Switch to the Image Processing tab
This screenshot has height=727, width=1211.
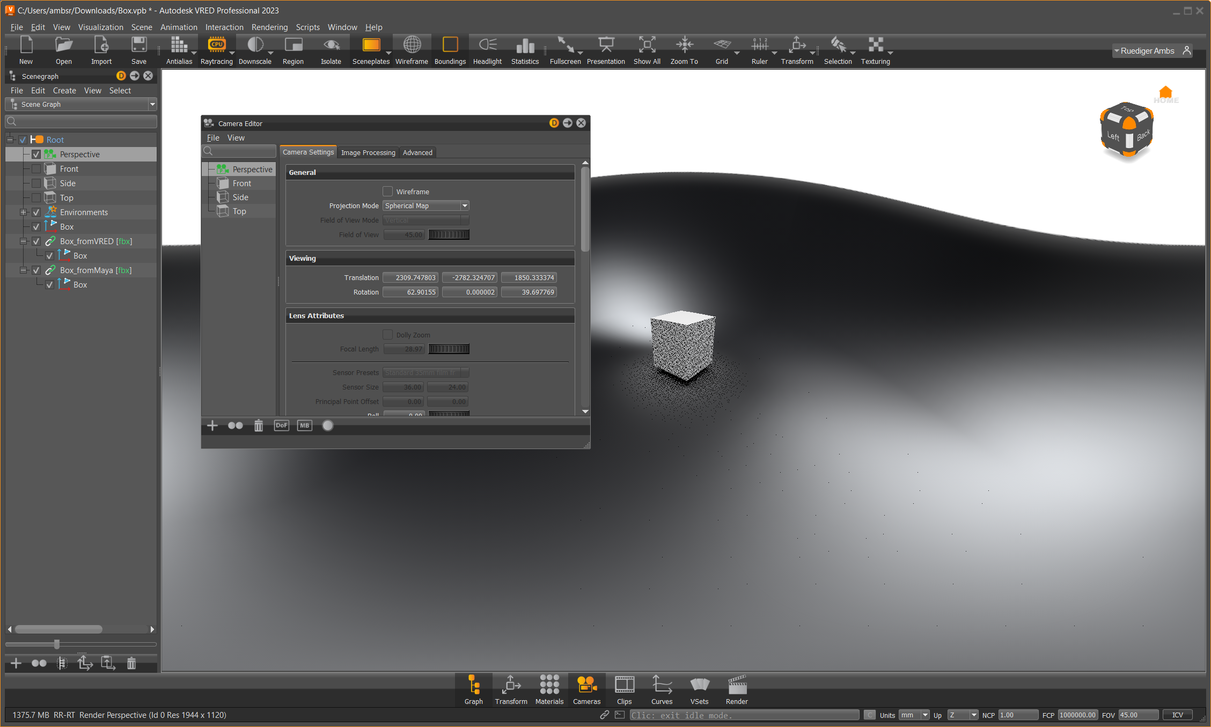[368, 153]
